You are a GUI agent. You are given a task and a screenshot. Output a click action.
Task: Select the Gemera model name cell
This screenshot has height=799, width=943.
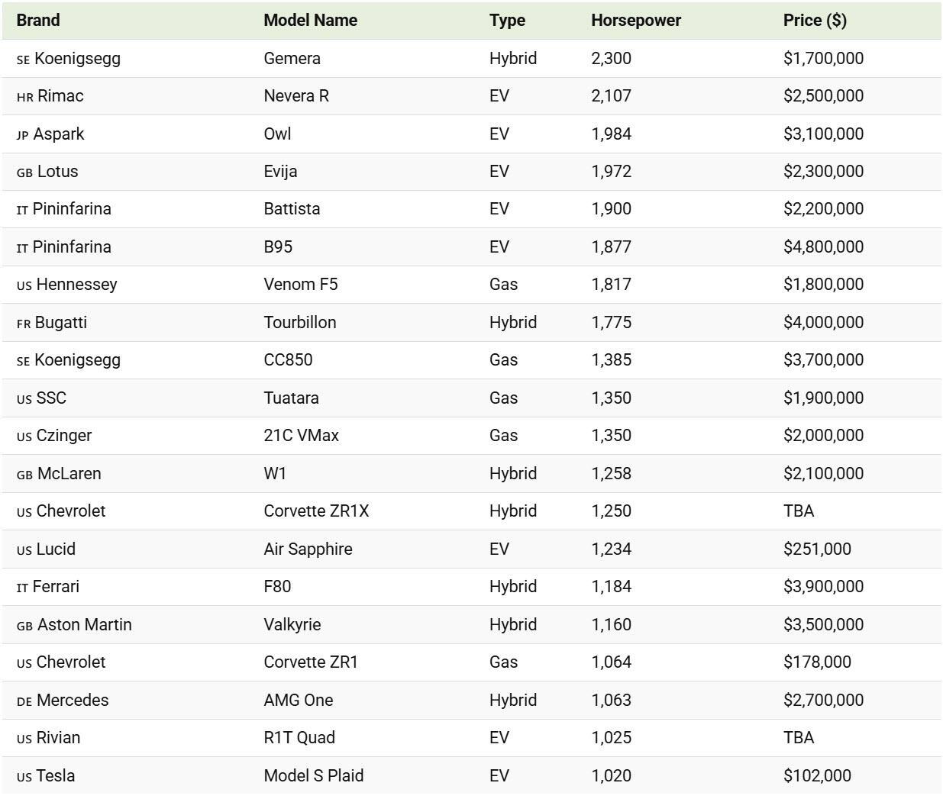point(292,59)
